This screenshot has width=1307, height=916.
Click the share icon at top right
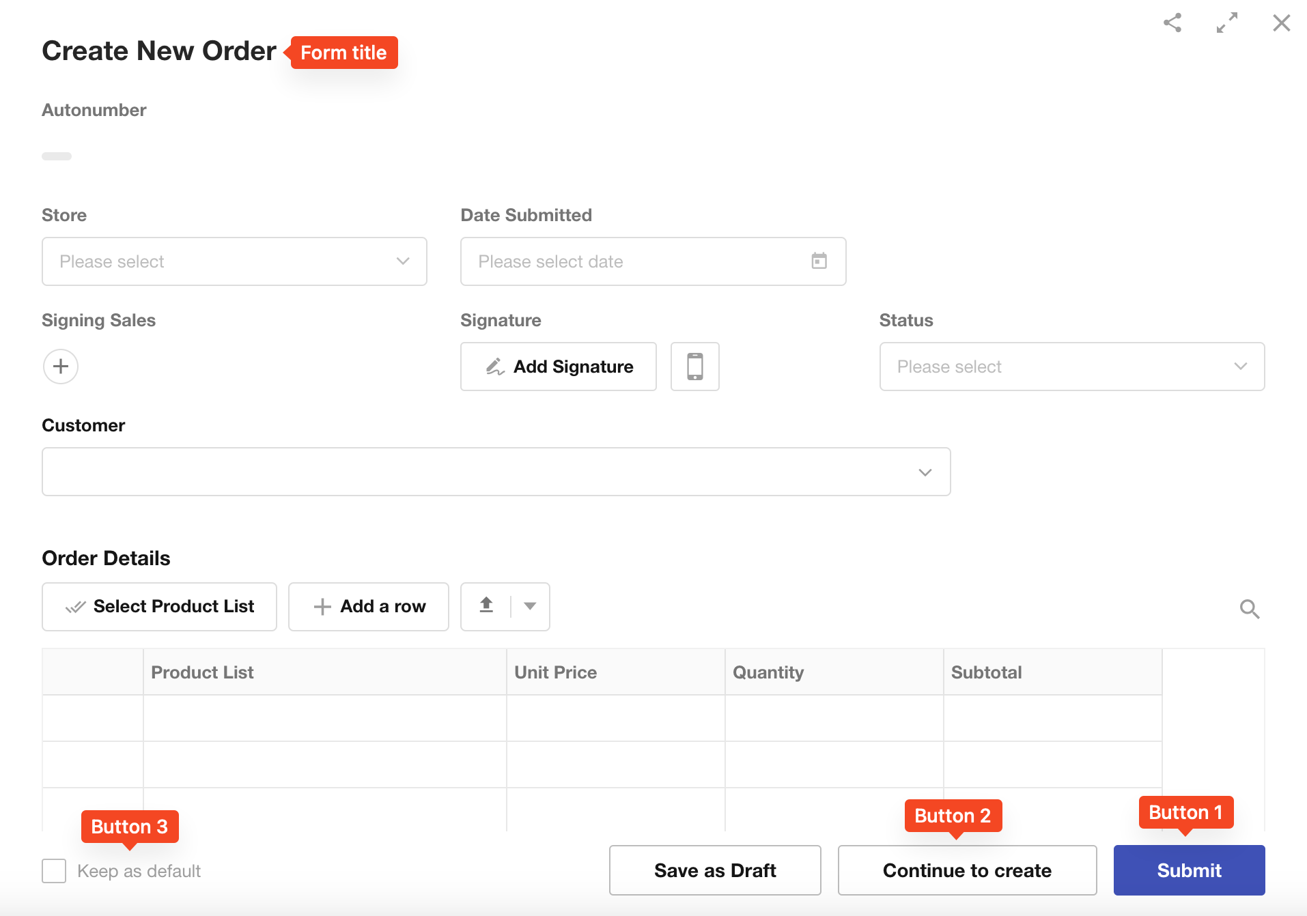click(x=1172, y=23)
